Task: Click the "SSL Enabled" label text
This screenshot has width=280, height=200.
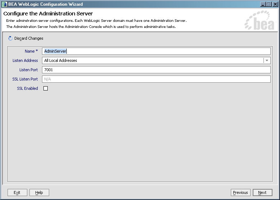Action: [x=27, y=88]
